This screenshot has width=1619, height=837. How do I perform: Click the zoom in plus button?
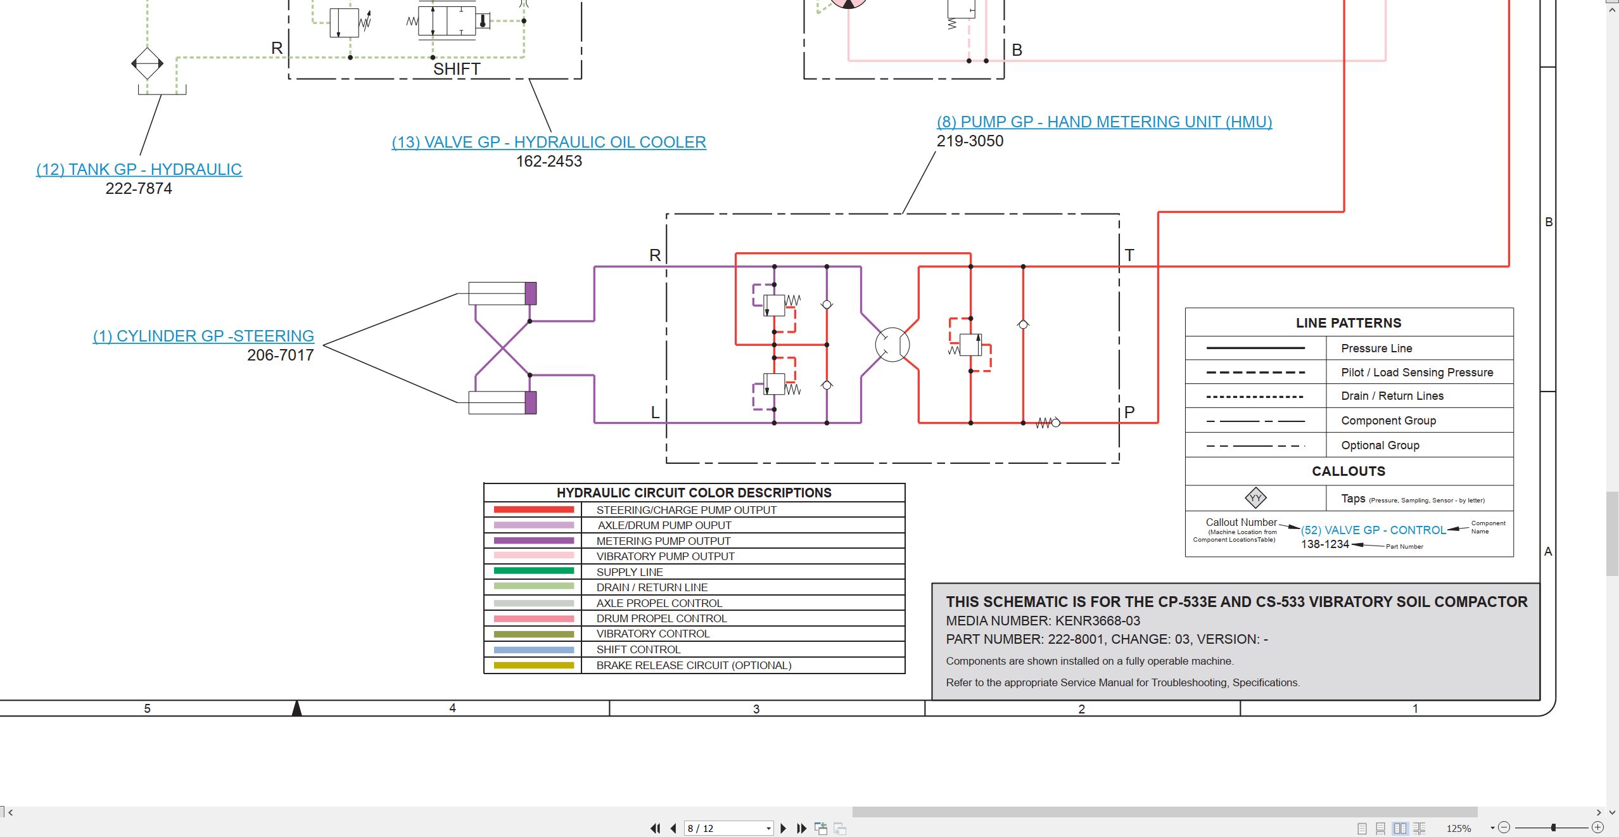1597,827
